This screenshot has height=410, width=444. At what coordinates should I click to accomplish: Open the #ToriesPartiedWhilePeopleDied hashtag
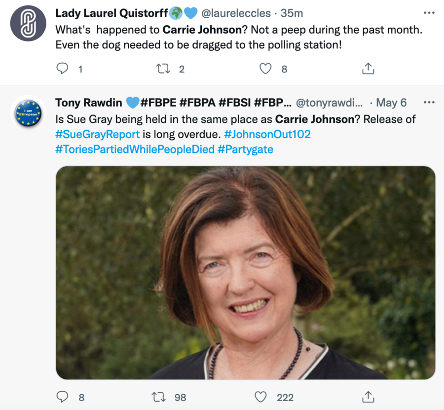point(135,149)
